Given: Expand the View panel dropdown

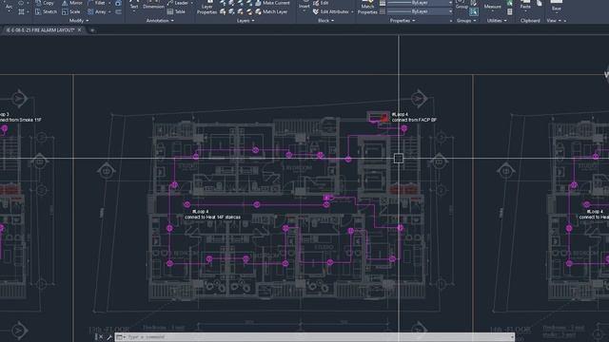Looking at the screenshot, I should click(554, 21).
